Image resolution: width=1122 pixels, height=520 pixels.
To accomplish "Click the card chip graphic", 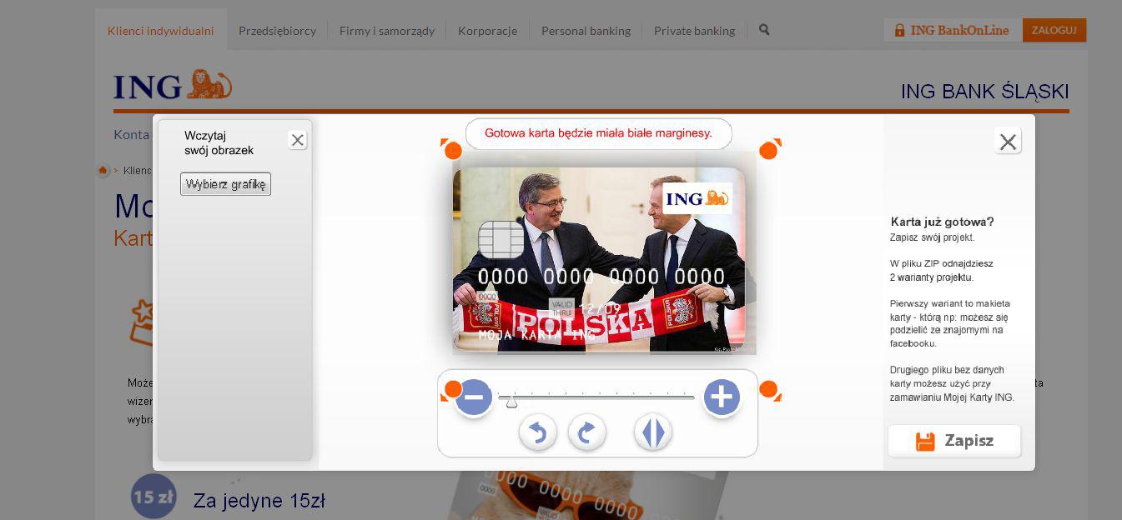I will click(501, 240).
